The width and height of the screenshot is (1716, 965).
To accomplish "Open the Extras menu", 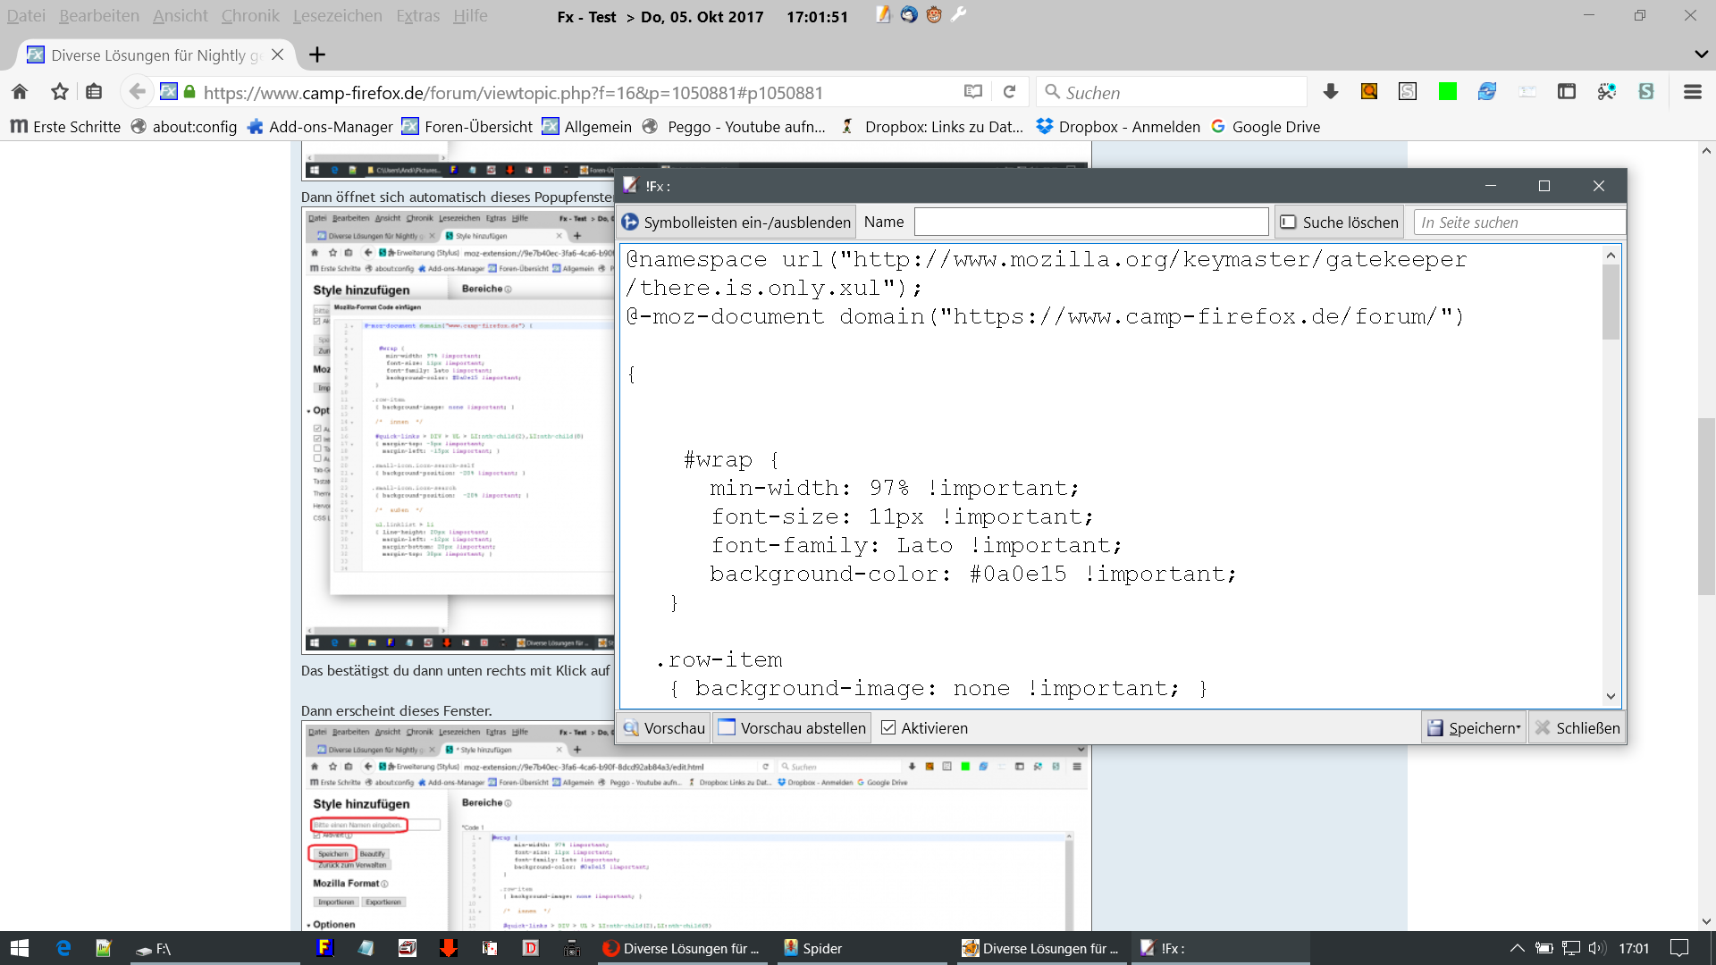I will click(x=417, y=16).
